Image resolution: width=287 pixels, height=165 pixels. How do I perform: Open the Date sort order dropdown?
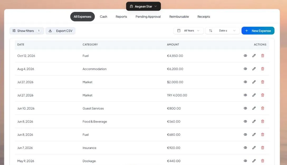(222, 31)
